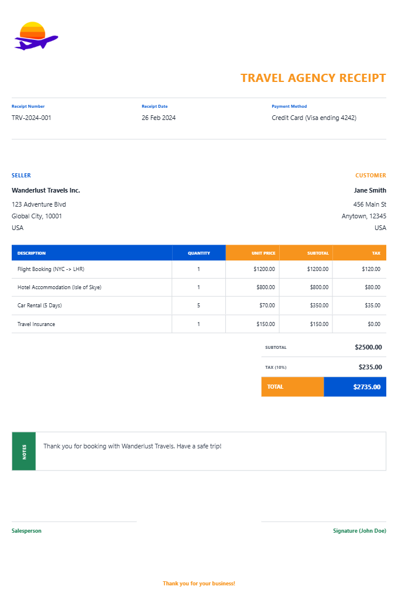Click the green NOTES tab label
This screenshot has height=600, width=398.
pos(24,452)
